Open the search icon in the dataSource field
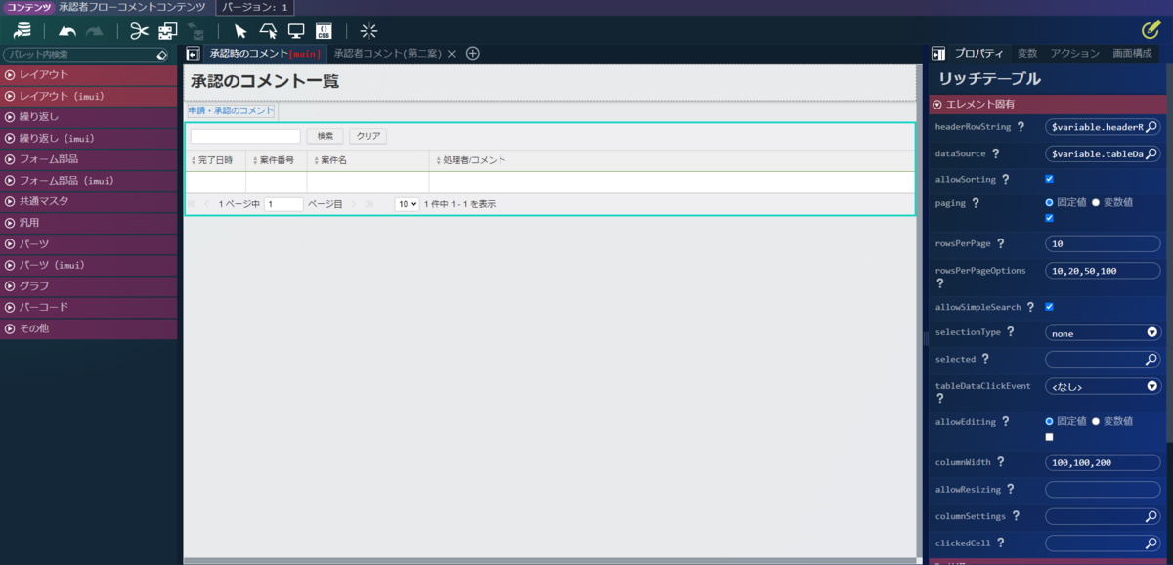The height and width of the screenshot is (565, 1173). point(1151,153)
